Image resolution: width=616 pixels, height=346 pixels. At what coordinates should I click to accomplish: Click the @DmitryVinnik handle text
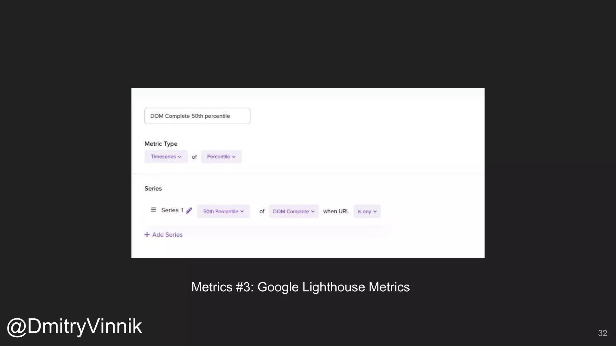tap(74, 326)
